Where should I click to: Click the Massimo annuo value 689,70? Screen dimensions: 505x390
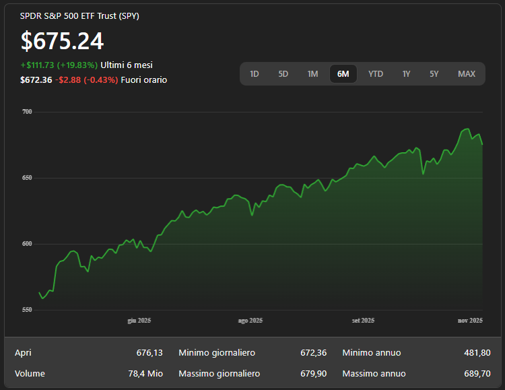click(x=477, y=374)
